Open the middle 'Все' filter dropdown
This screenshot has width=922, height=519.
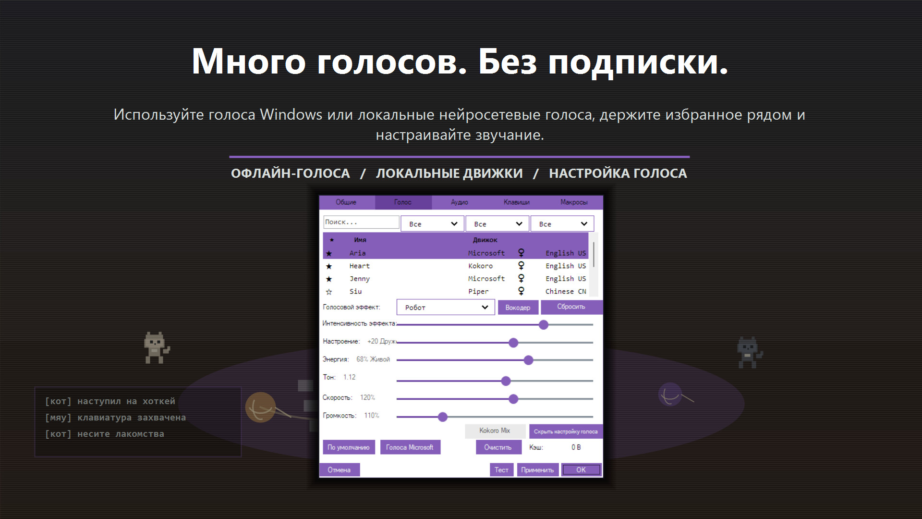497,224
